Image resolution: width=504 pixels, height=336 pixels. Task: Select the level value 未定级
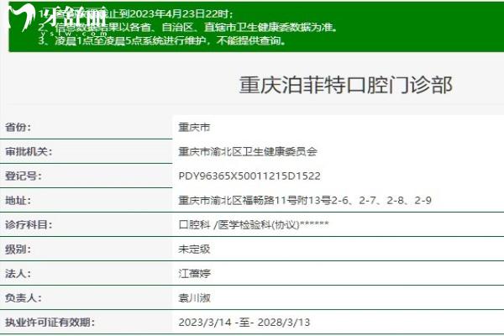click(x=194, y=249)
